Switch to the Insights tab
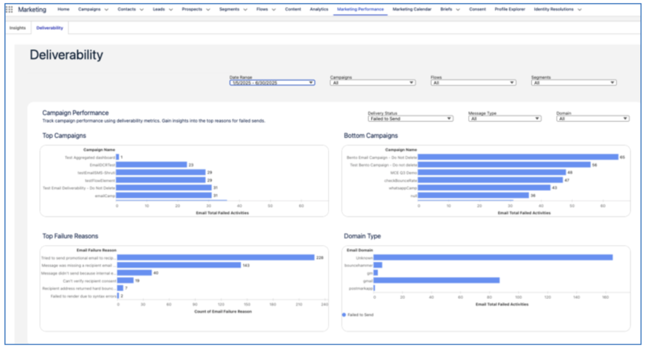Viewport: 645px width, 348px height. (18, 28)
